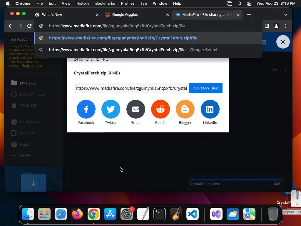Screen dimensions: 301x226
Task: Open RECENT FILES in sidebar
Action: click(28, 94)
